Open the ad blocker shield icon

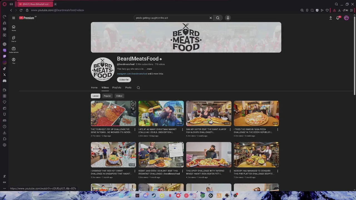tap(317, 10)
